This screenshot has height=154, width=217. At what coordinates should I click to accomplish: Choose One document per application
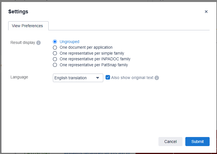[55, 48]
